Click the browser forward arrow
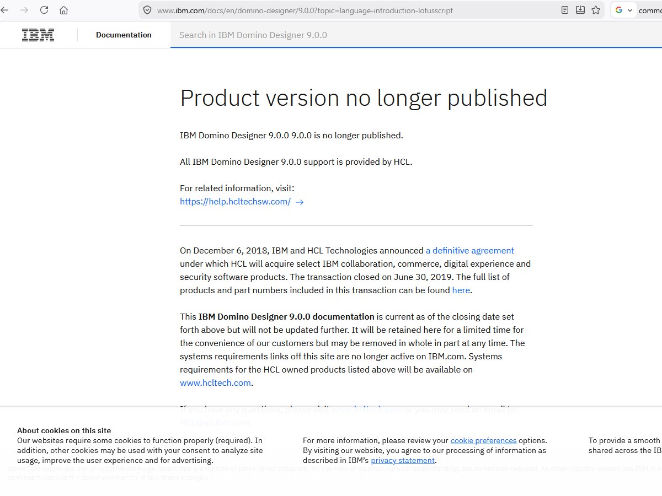This screenshot has height=496, width=662. (24, 10)
